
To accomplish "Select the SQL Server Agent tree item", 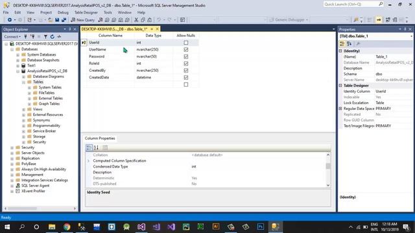I will coord(35,186).
